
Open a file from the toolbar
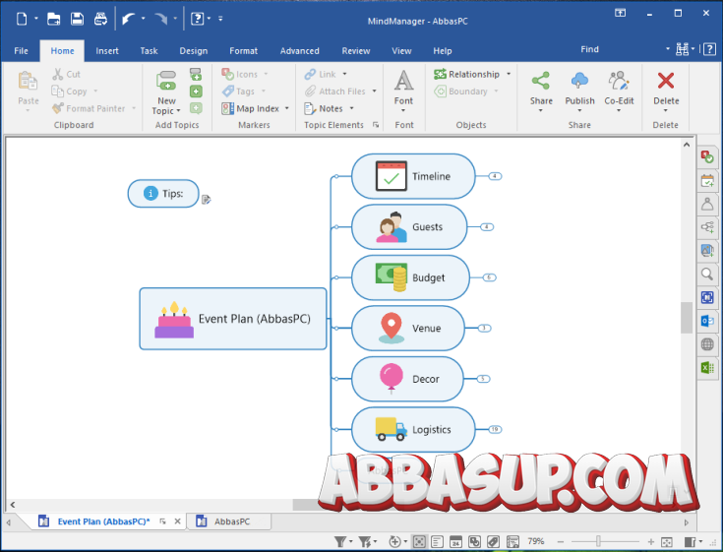(53, 19)
